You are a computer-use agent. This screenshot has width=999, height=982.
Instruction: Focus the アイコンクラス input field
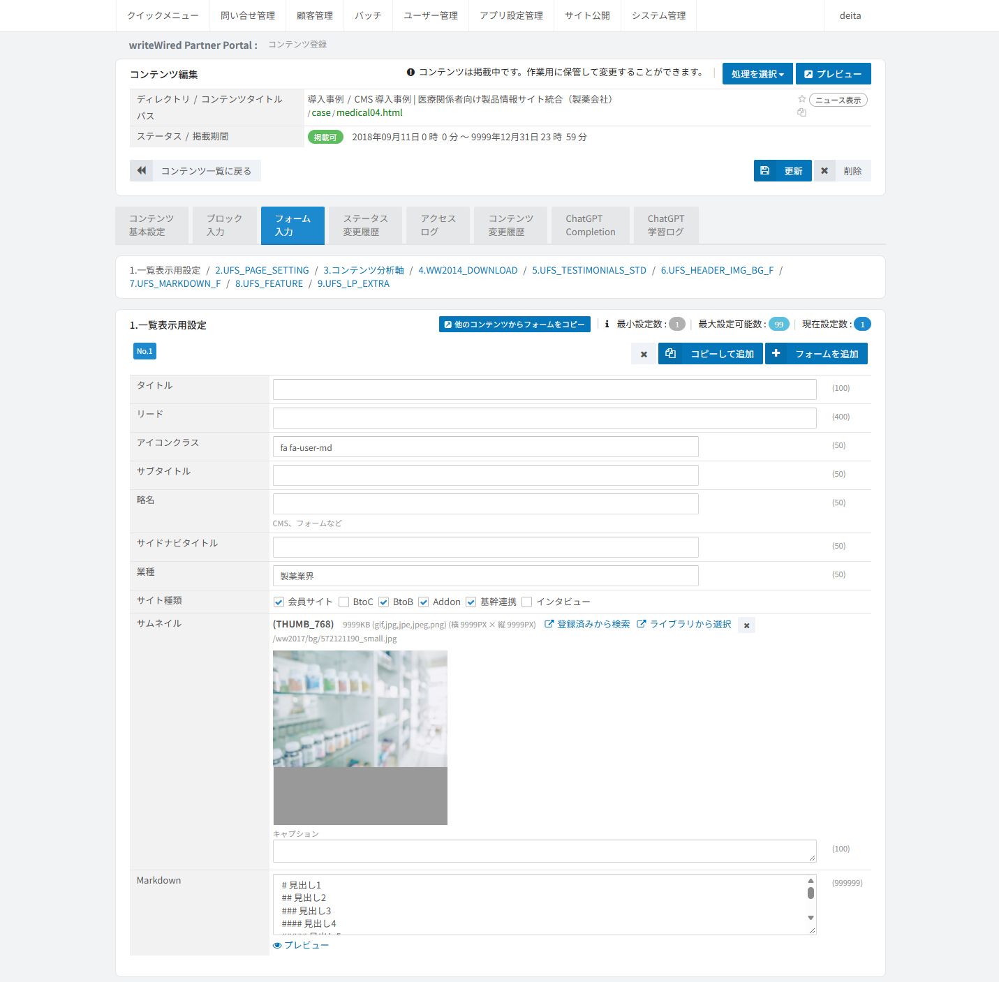486,447
